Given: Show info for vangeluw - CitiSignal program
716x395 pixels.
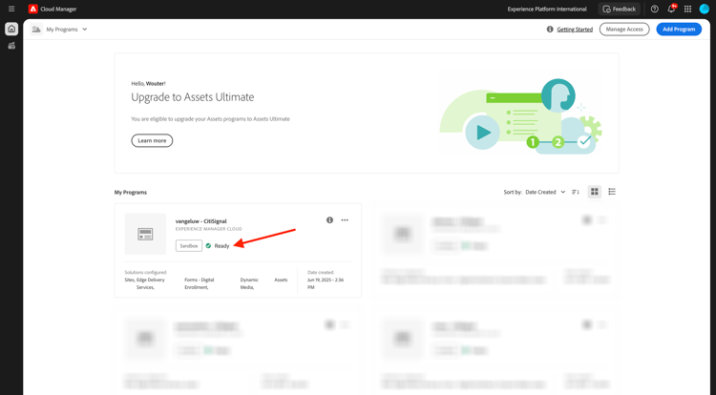Looking at the screenshot, I should click(329, 219).
